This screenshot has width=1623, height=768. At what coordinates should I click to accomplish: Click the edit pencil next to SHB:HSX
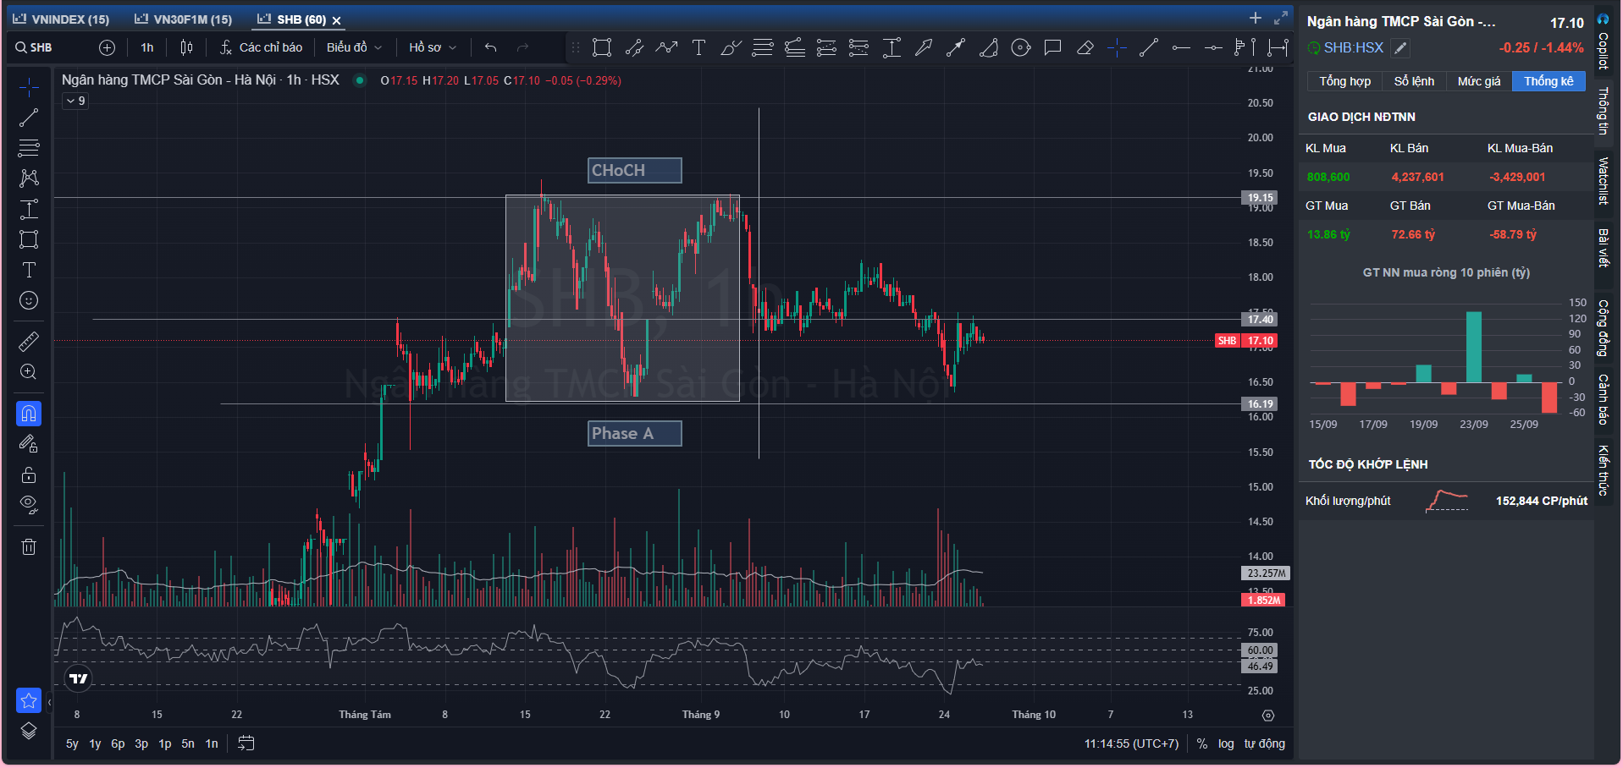tap(1401, 48)
